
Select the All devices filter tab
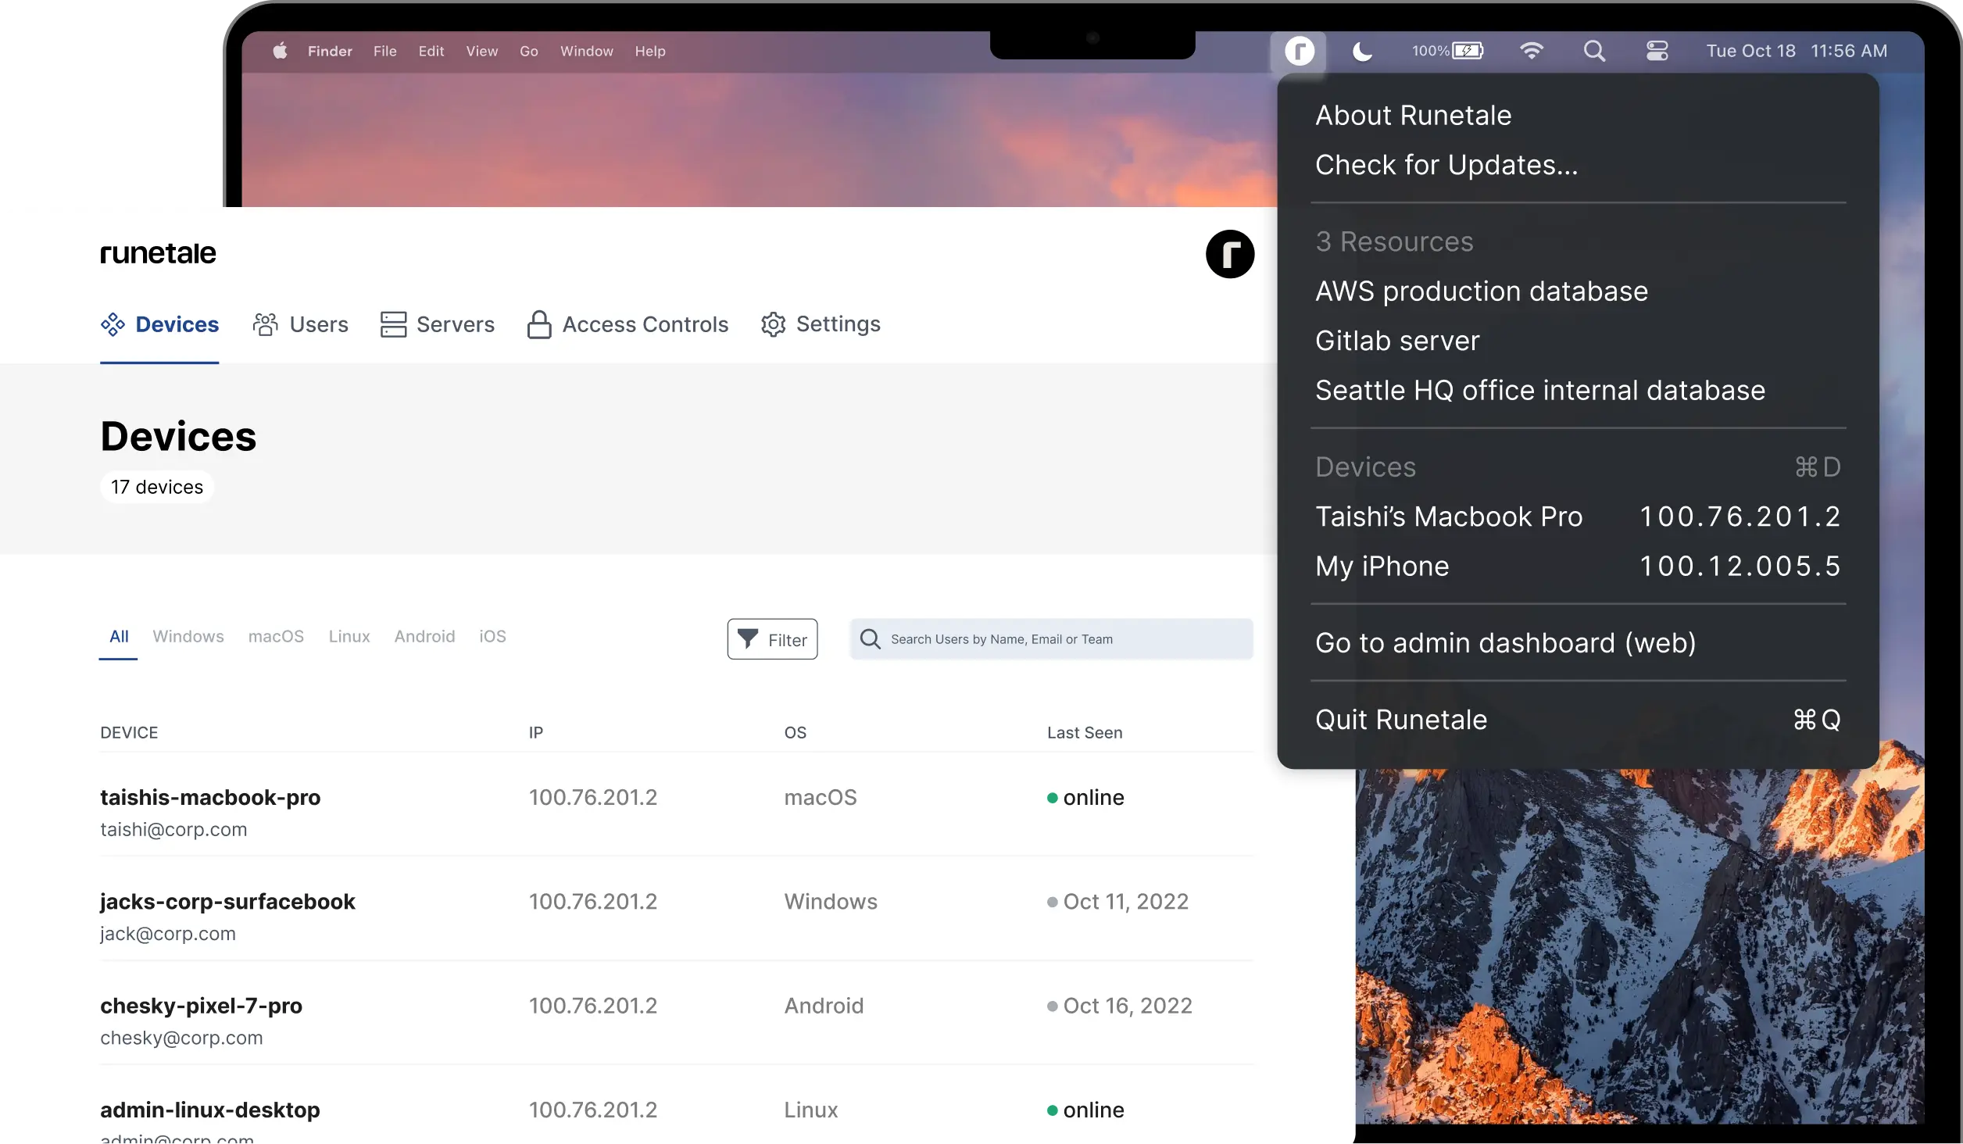(119, 637)
